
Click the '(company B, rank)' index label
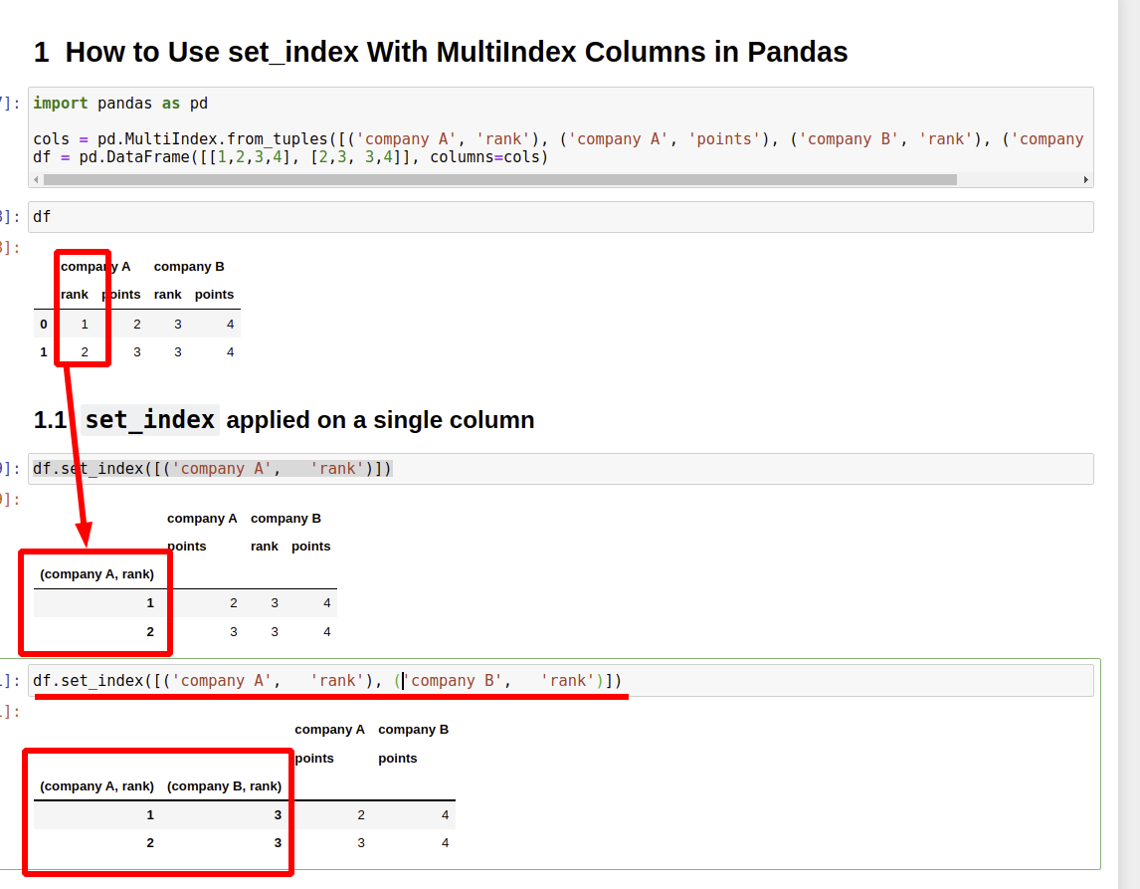[x=225, y=785]
